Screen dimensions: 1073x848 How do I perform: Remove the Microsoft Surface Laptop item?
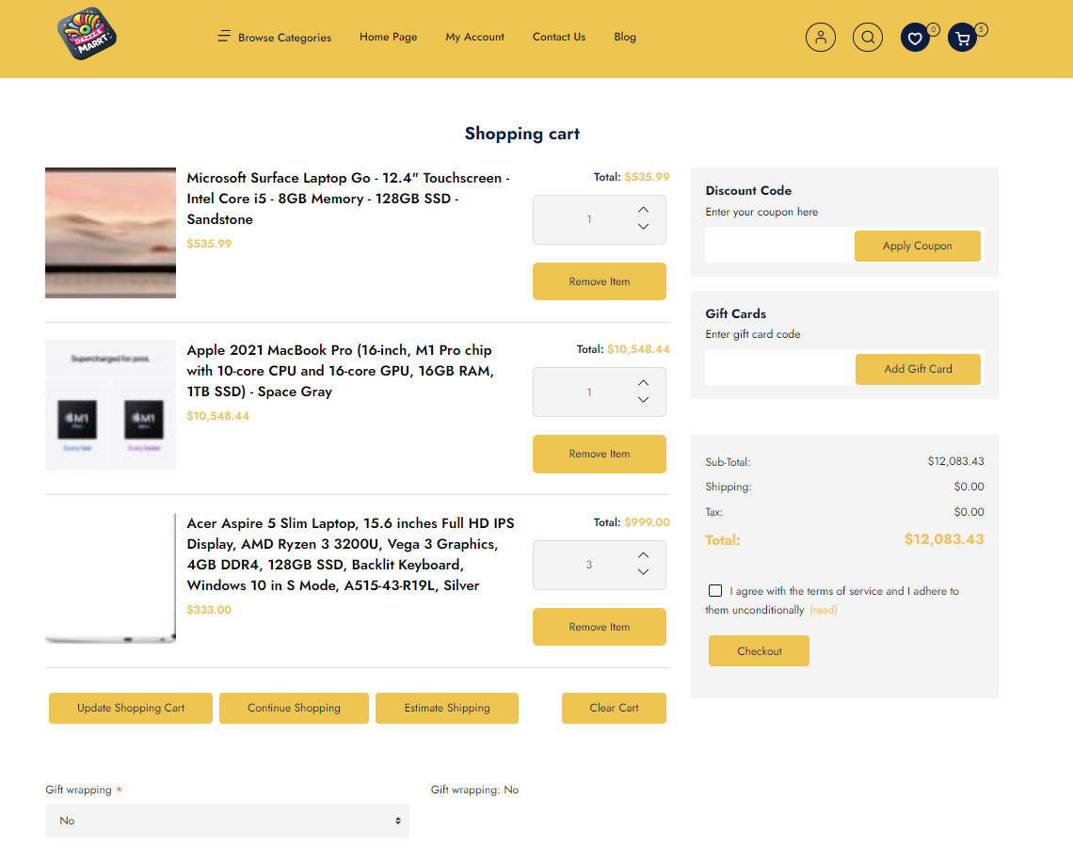(x=600, y=281)
